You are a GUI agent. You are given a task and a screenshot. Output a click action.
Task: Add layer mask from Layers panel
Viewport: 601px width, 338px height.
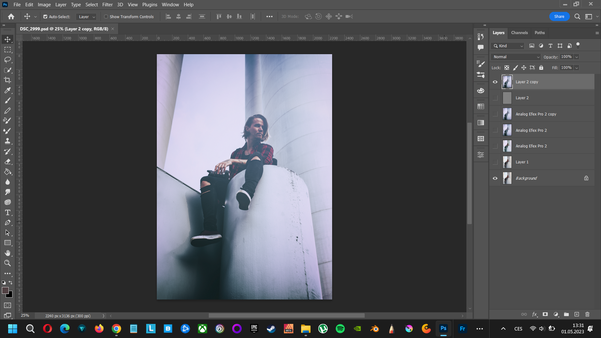(x=545, y=314)
